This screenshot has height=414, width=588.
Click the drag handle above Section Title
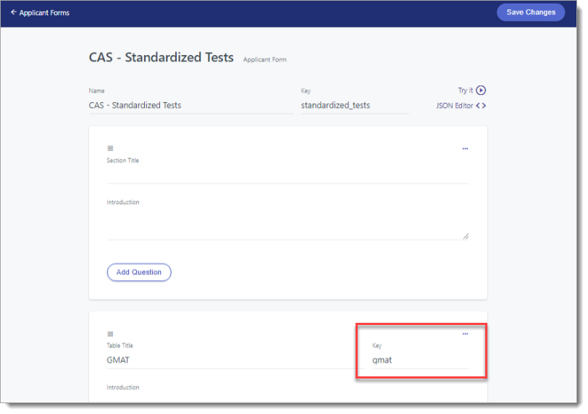(110, 148)
